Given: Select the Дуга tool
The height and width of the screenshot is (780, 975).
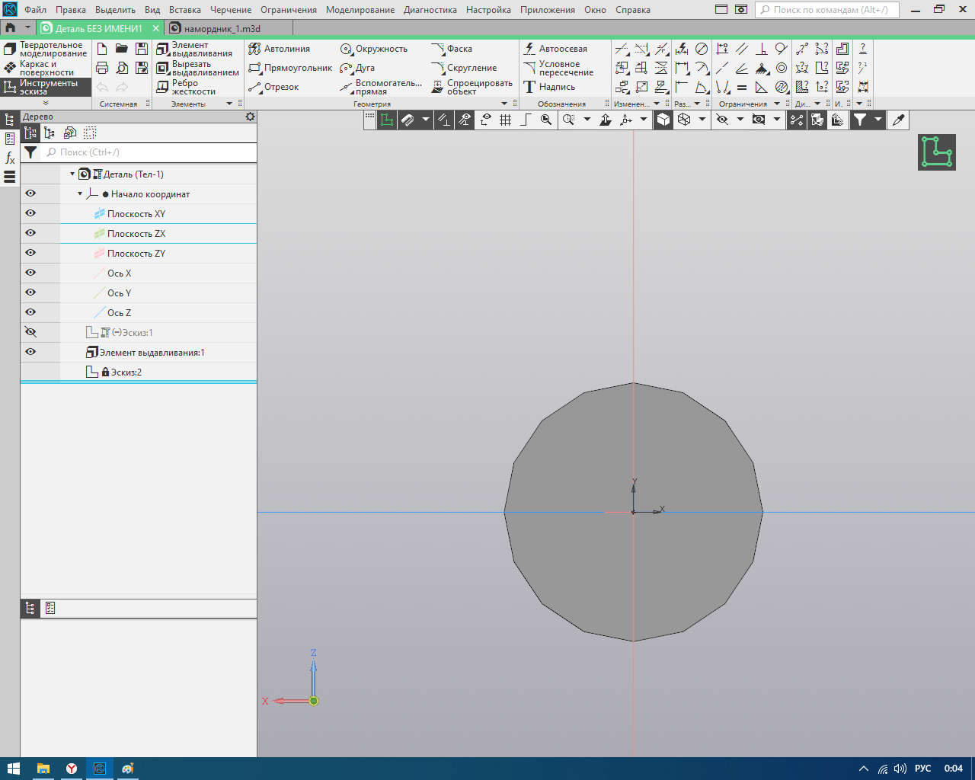Looking at the screenshot, I should point(357,68).
